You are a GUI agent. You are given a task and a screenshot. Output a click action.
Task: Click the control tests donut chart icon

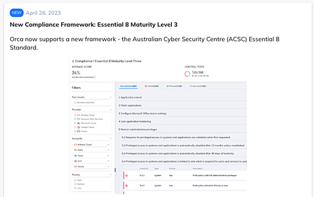[187, 74]
